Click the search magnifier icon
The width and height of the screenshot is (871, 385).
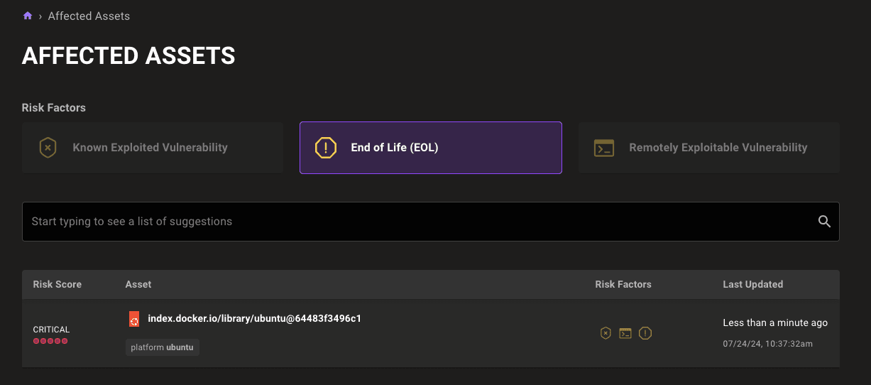(824, 222)
